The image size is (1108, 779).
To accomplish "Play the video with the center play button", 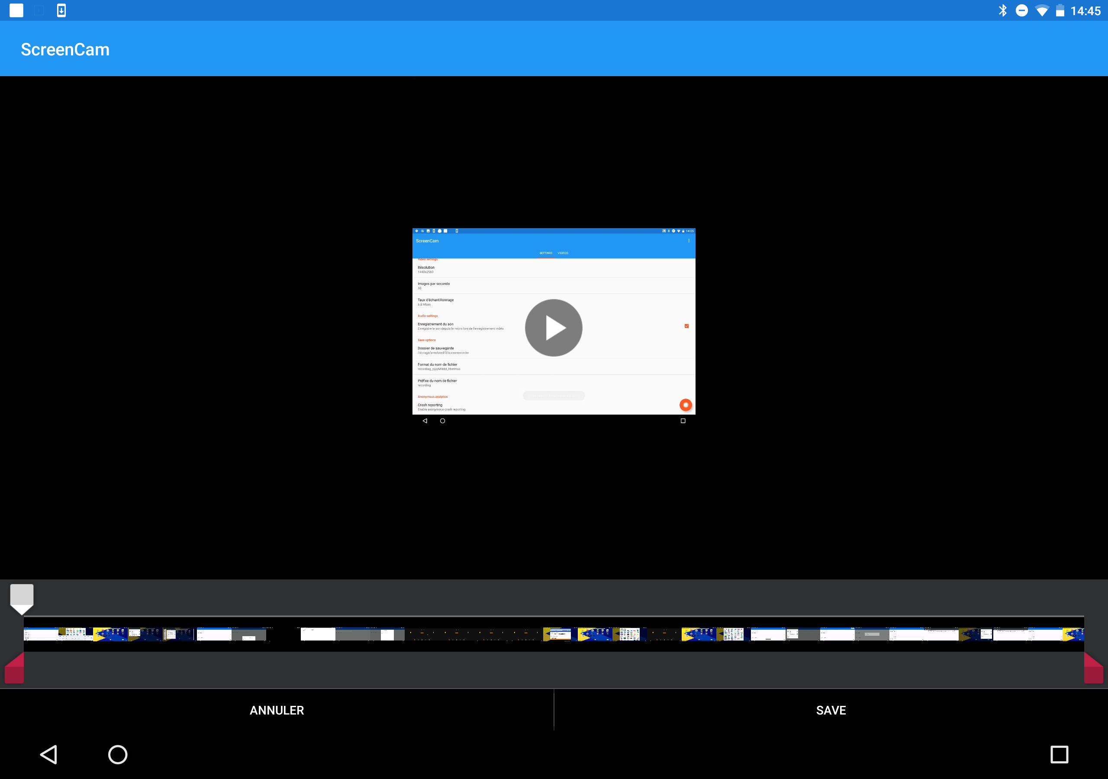I will 554,328.
